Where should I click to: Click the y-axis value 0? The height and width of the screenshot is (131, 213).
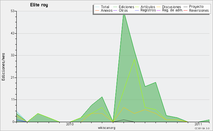click(x=13, y=122)
